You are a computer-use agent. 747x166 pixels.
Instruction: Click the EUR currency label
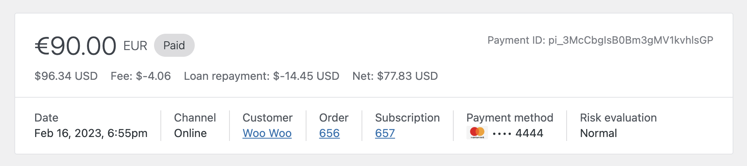[135, 46]
